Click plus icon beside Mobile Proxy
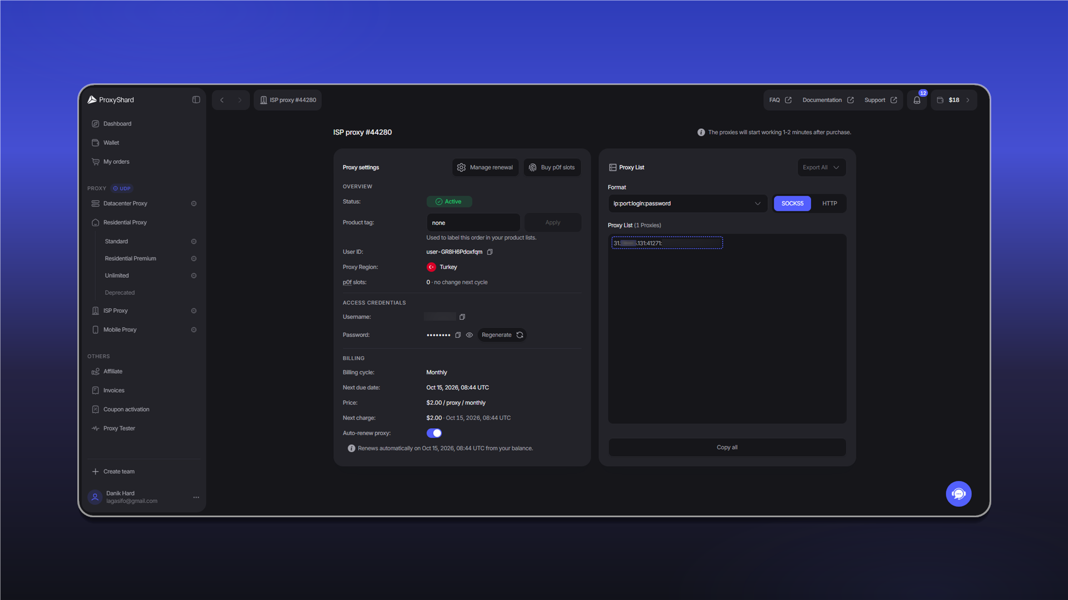The width and height of the screenshot is (1068, 600). [x=194, y=329]
